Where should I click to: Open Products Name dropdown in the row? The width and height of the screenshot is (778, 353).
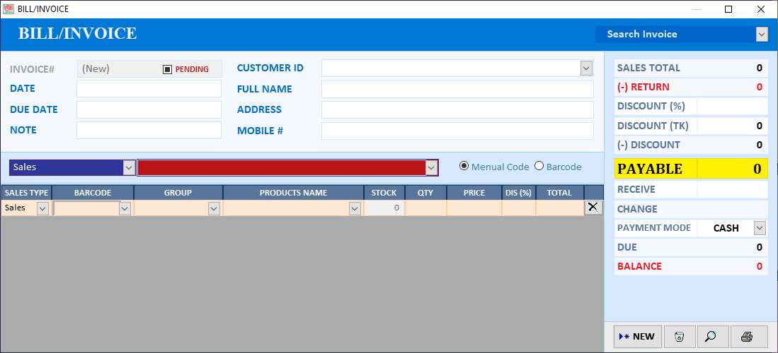(355, 209)
